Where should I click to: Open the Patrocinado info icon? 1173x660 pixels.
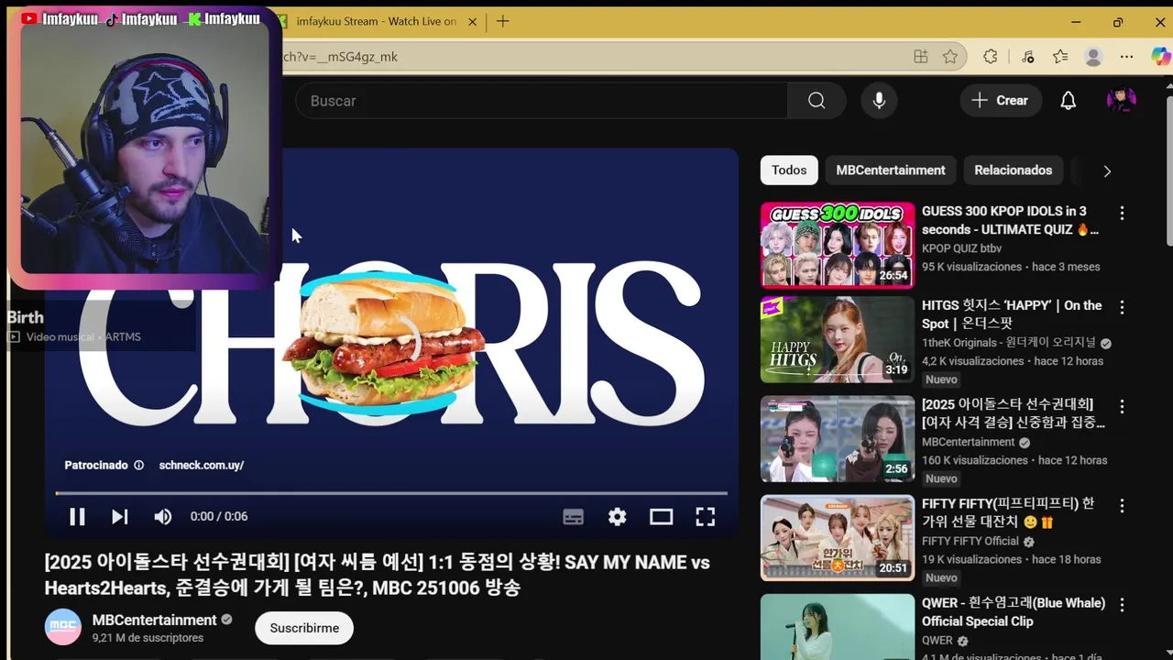pyautogui.click(x=139, y=466)
